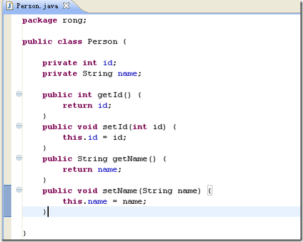
Task: Collapse the getName() method fold
Action: click(x=19, y=158)
